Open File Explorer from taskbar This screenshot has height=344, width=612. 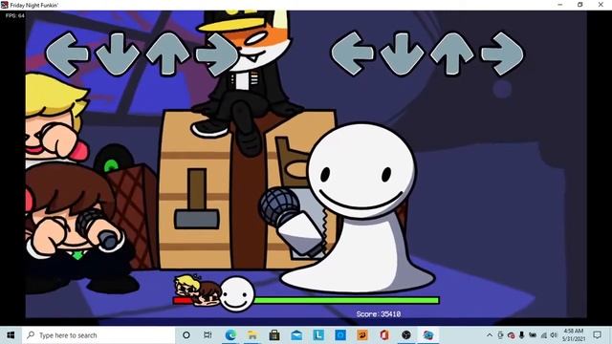click(x=252, y=335)
